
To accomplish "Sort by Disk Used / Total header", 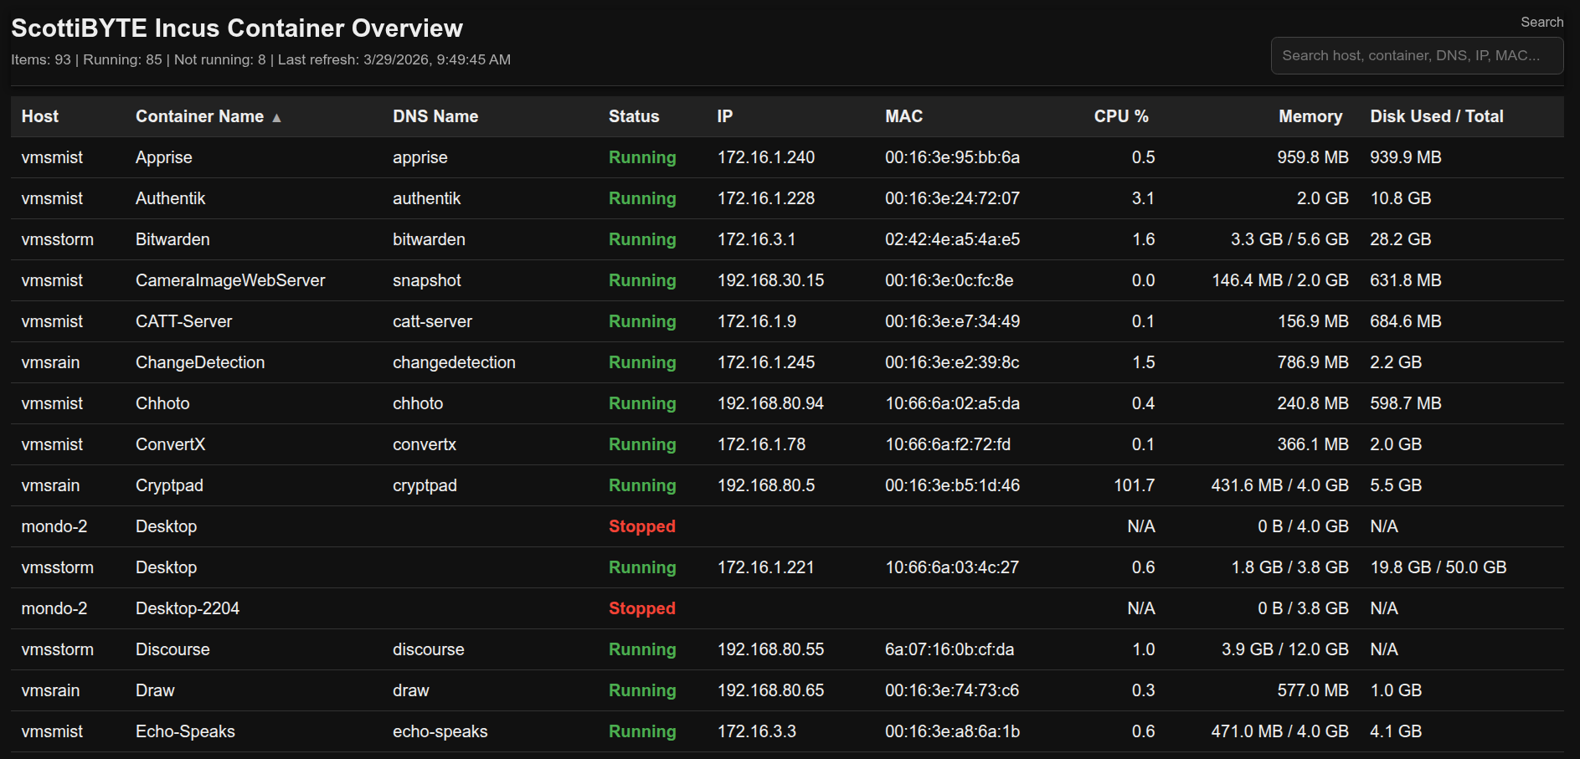I will (x=1436, y=116).
